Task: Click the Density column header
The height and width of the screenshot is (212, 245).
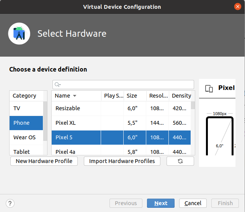Action: tap(180, 96)
